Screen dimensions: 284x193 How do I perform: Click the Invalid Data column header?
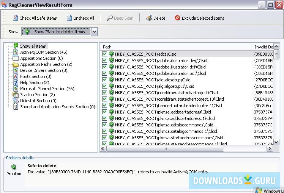coord(262,47)
